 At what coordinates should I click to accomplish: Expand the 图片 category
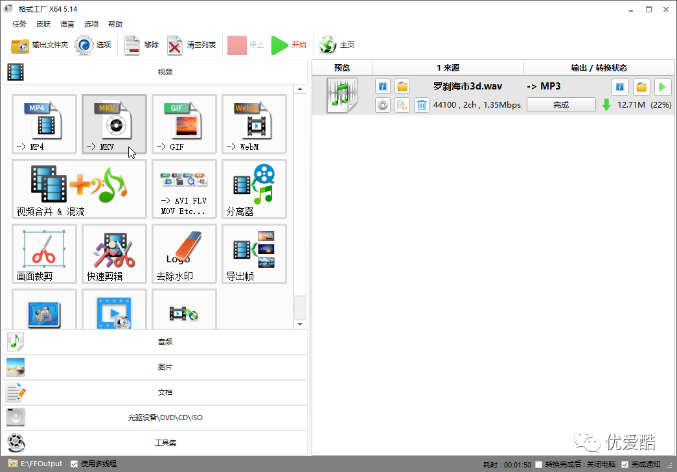[x=155, y=367]
